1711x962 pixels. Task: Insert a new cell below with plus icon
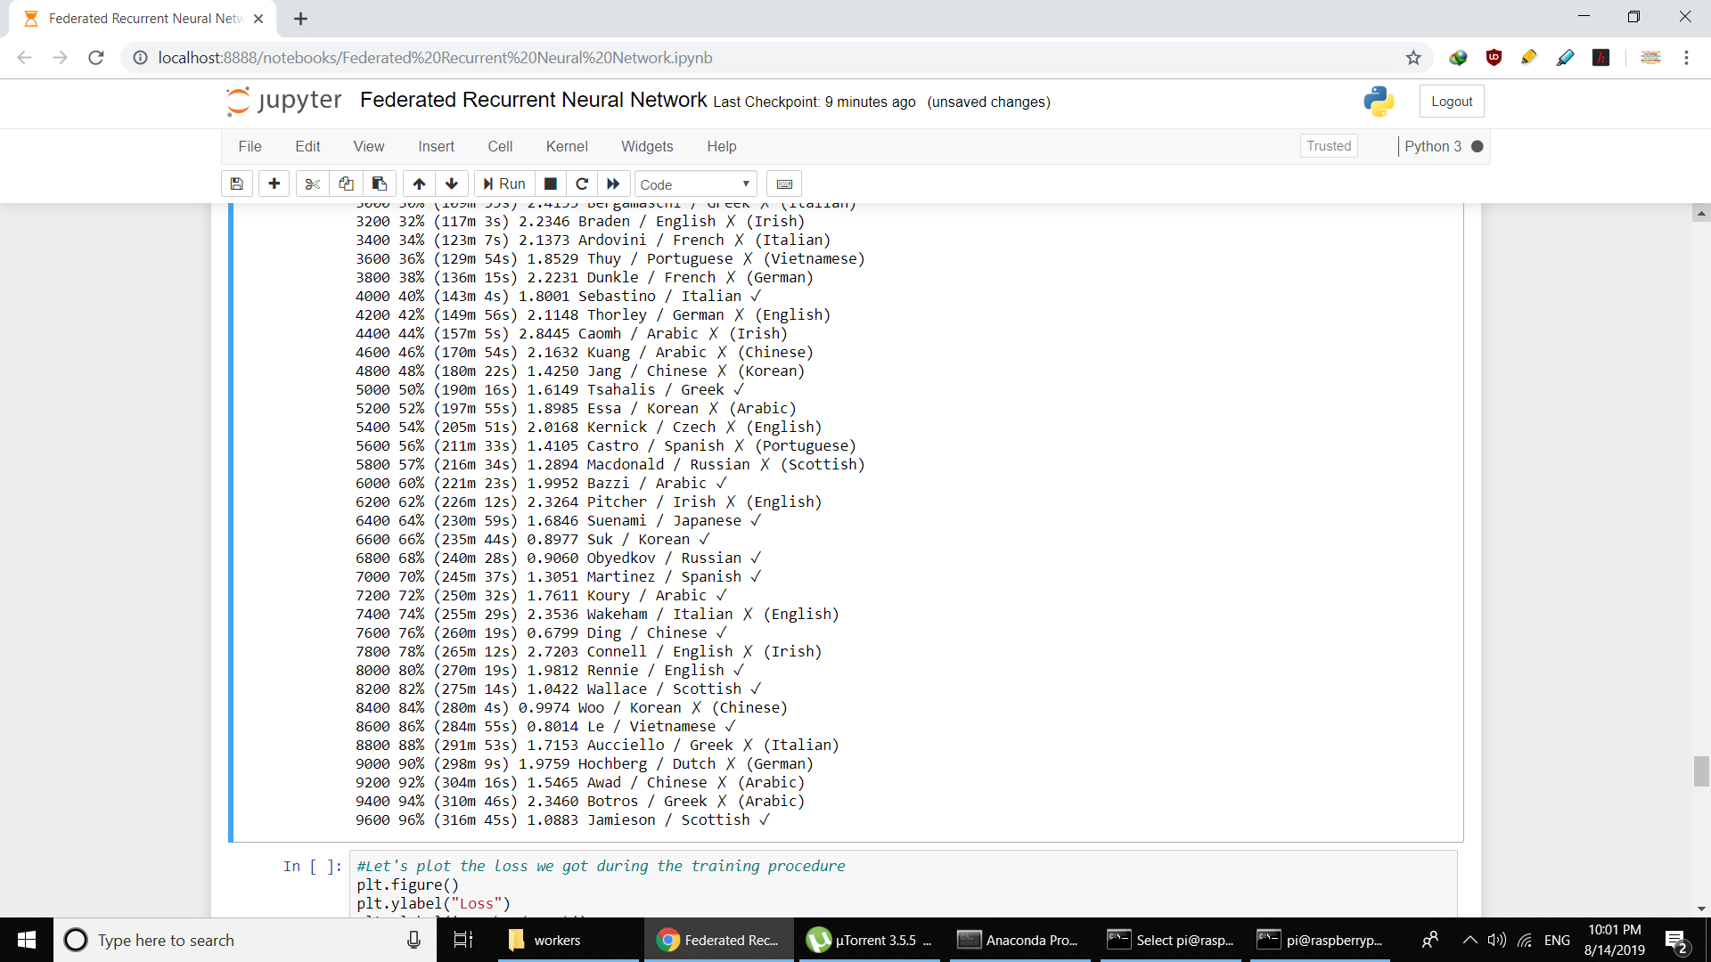[274, 184]
